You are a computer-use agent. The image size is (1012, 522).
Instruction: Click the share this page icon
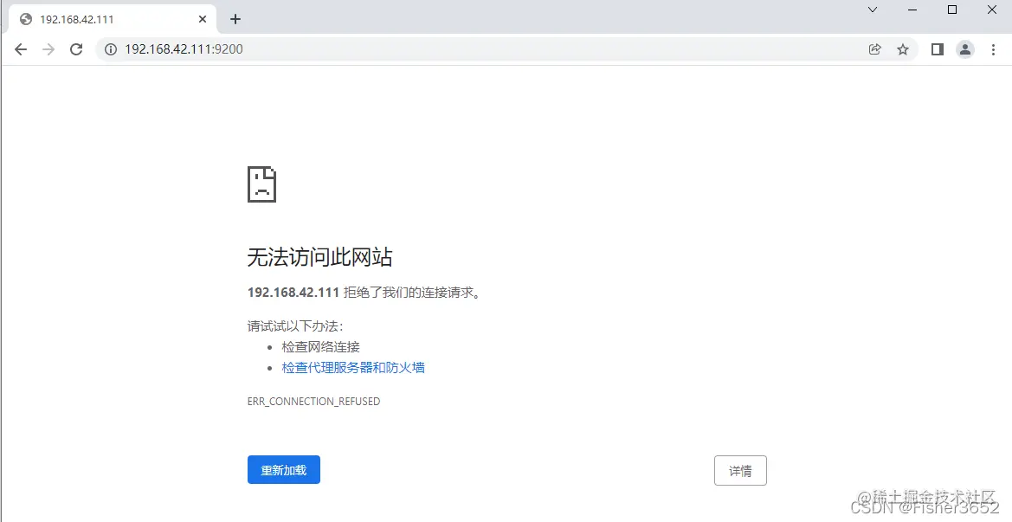pos(875,49)
